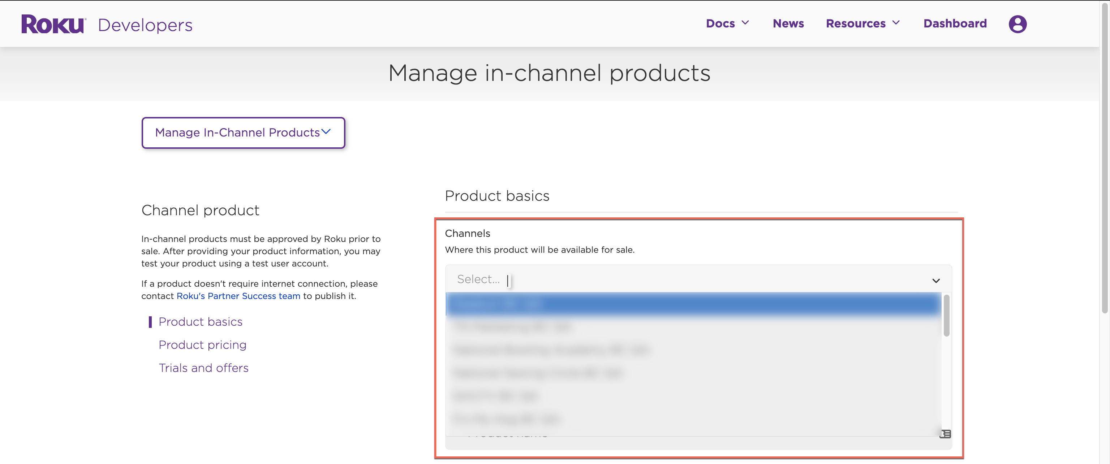The width and height of the screenshot is (1110, 464).
Task: Open the Docs menu
Action: pyautogui.click(x=720, y=23)
